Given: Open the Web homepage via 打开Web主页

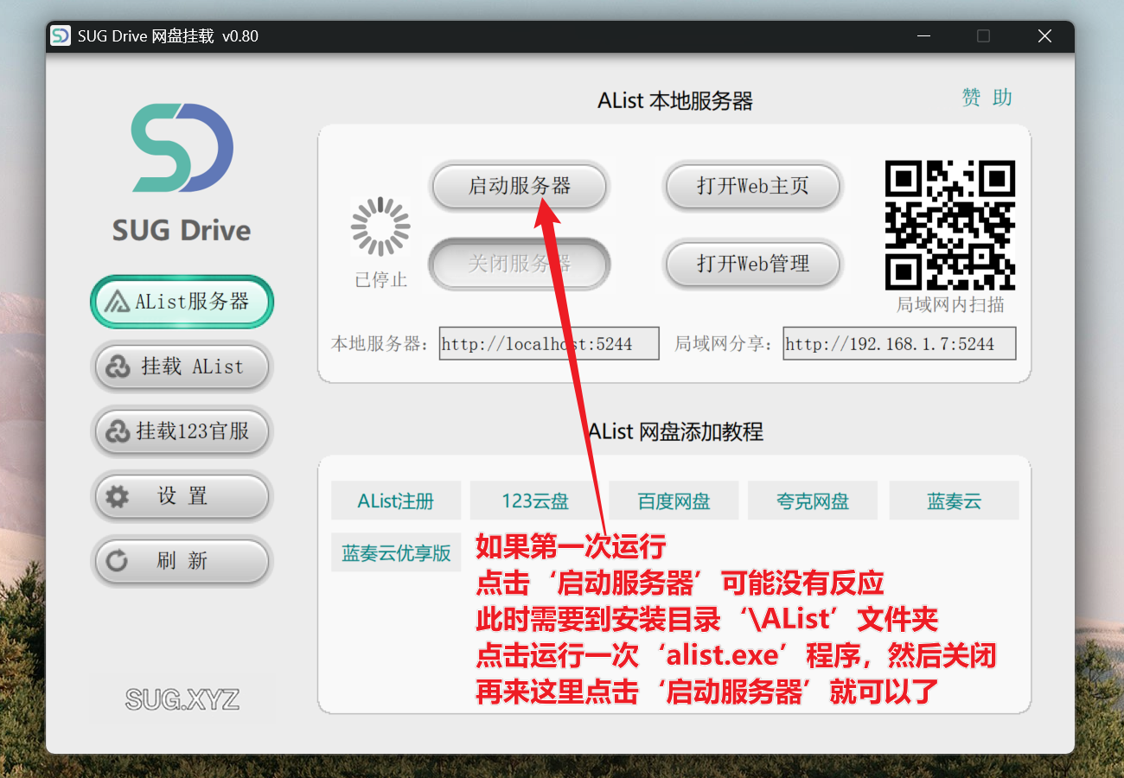Looking at the screenshot, I should coord(752,187).
